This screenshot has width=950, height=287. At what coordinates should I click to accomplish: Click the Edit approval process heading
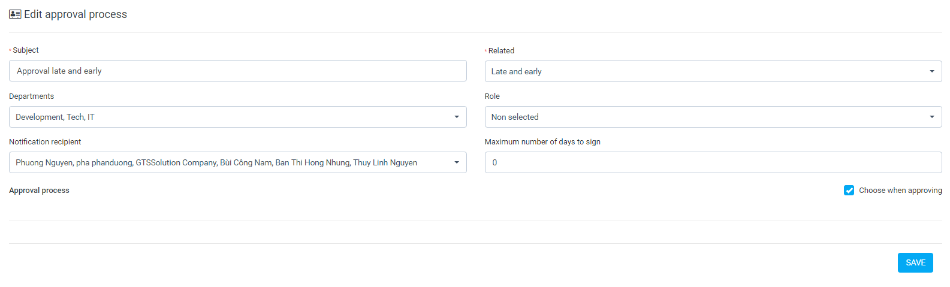click(x=76, y=14)
